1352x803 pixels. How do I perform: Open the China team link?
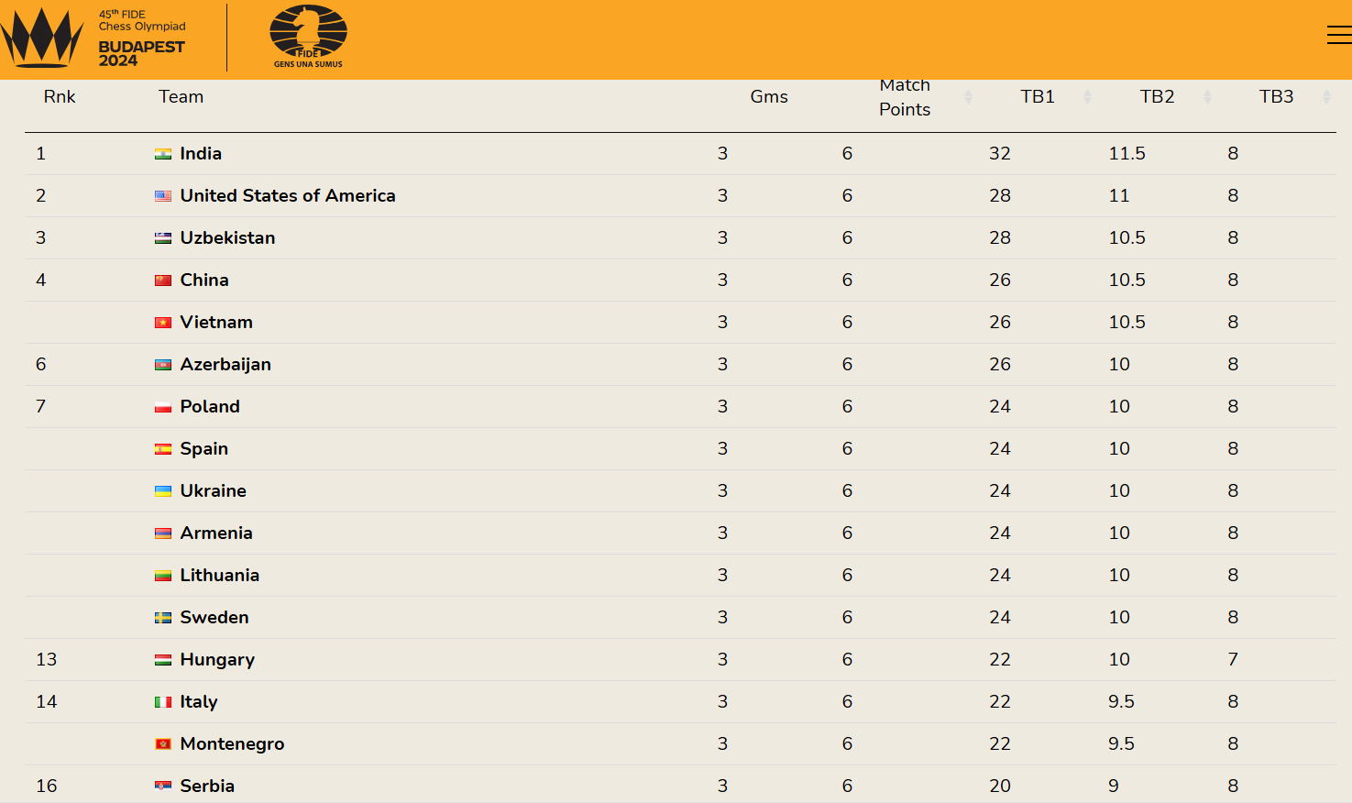click(204, 280)
